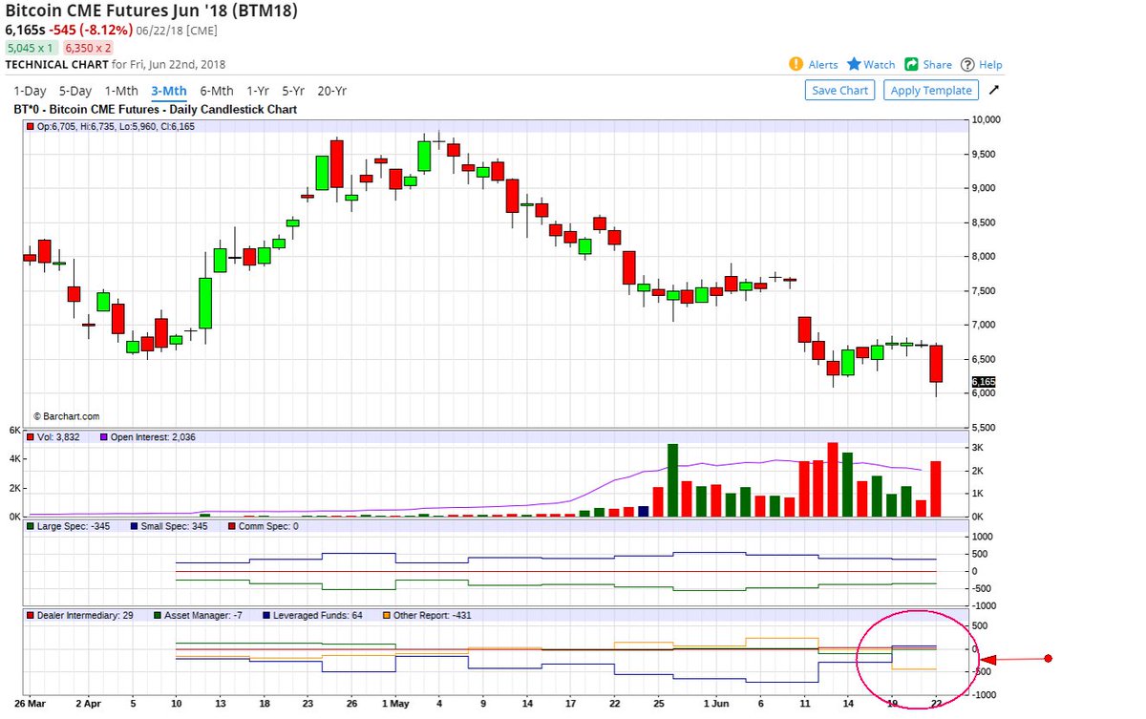Open the Alerts bell icon
The image size is (1146, 719).
[796, 64]
